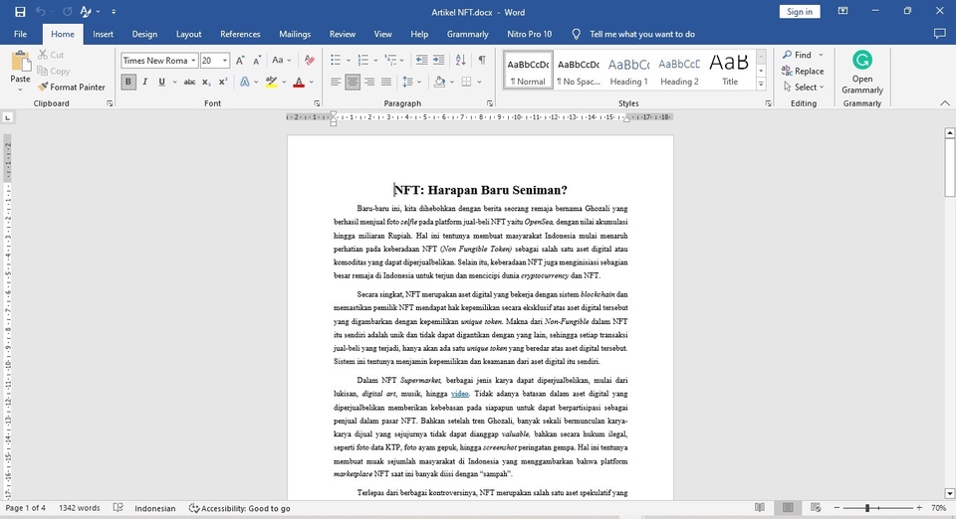Open the font size dropdown

pyautogui.click(x=225, y=61)
